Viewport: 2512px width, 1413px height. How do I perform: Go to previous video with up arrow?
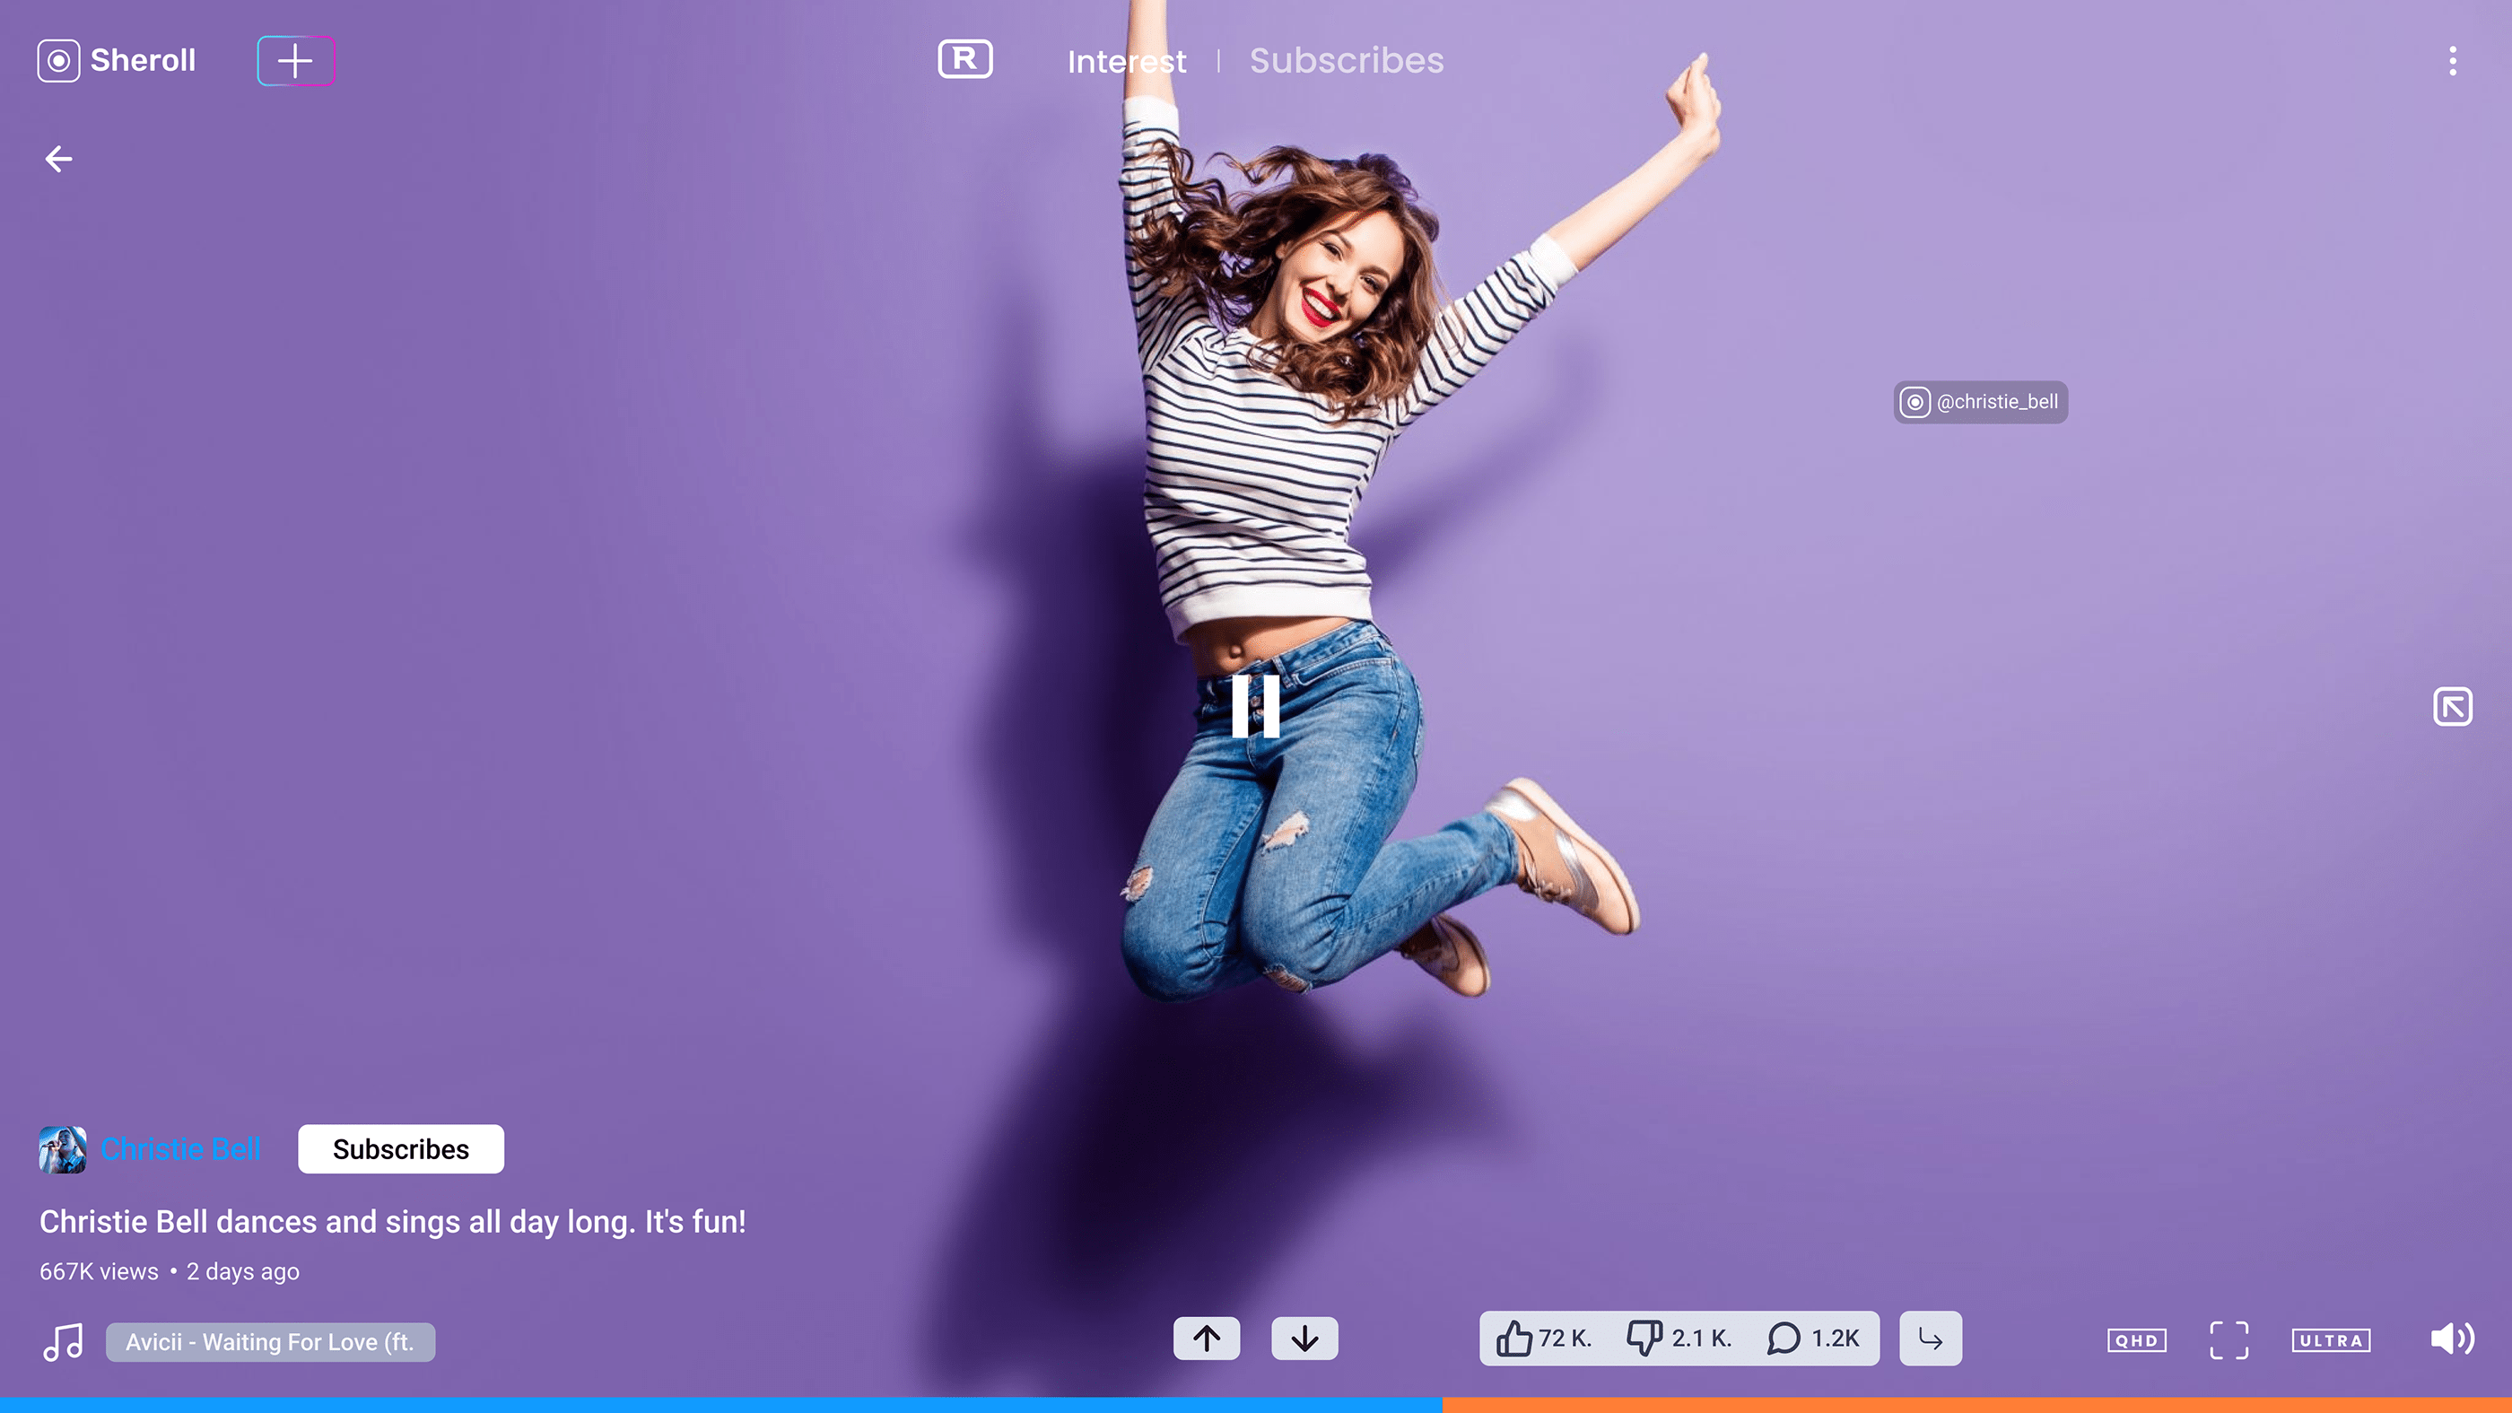coord(1207,1338)
